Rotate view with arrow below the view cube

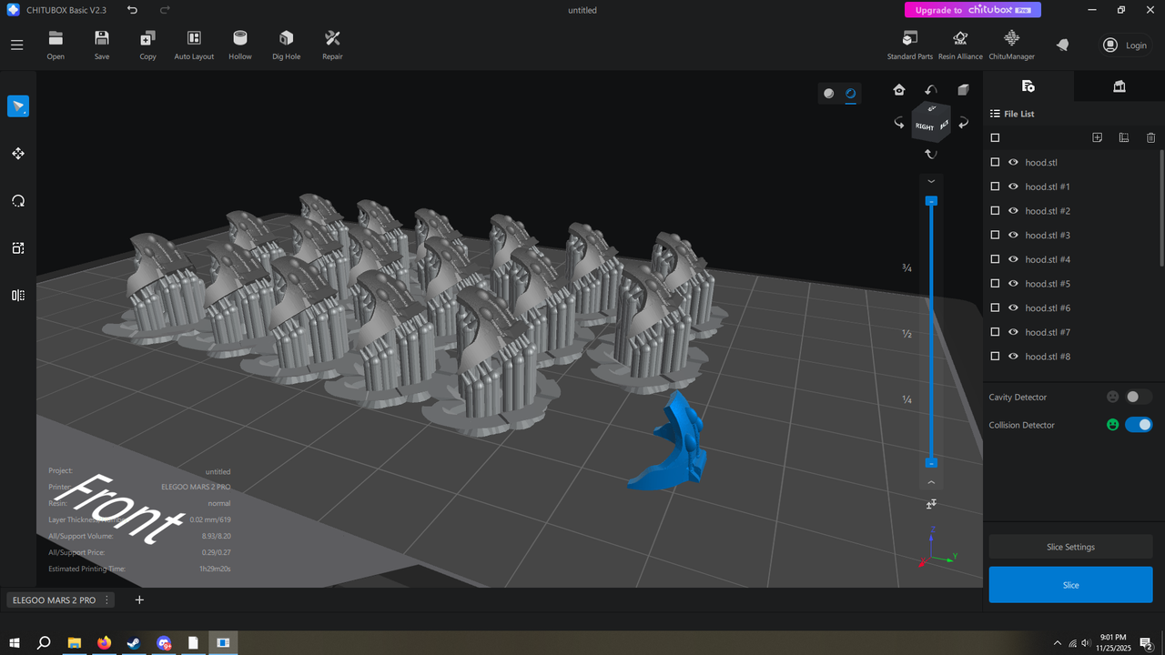tap(931, 155)
